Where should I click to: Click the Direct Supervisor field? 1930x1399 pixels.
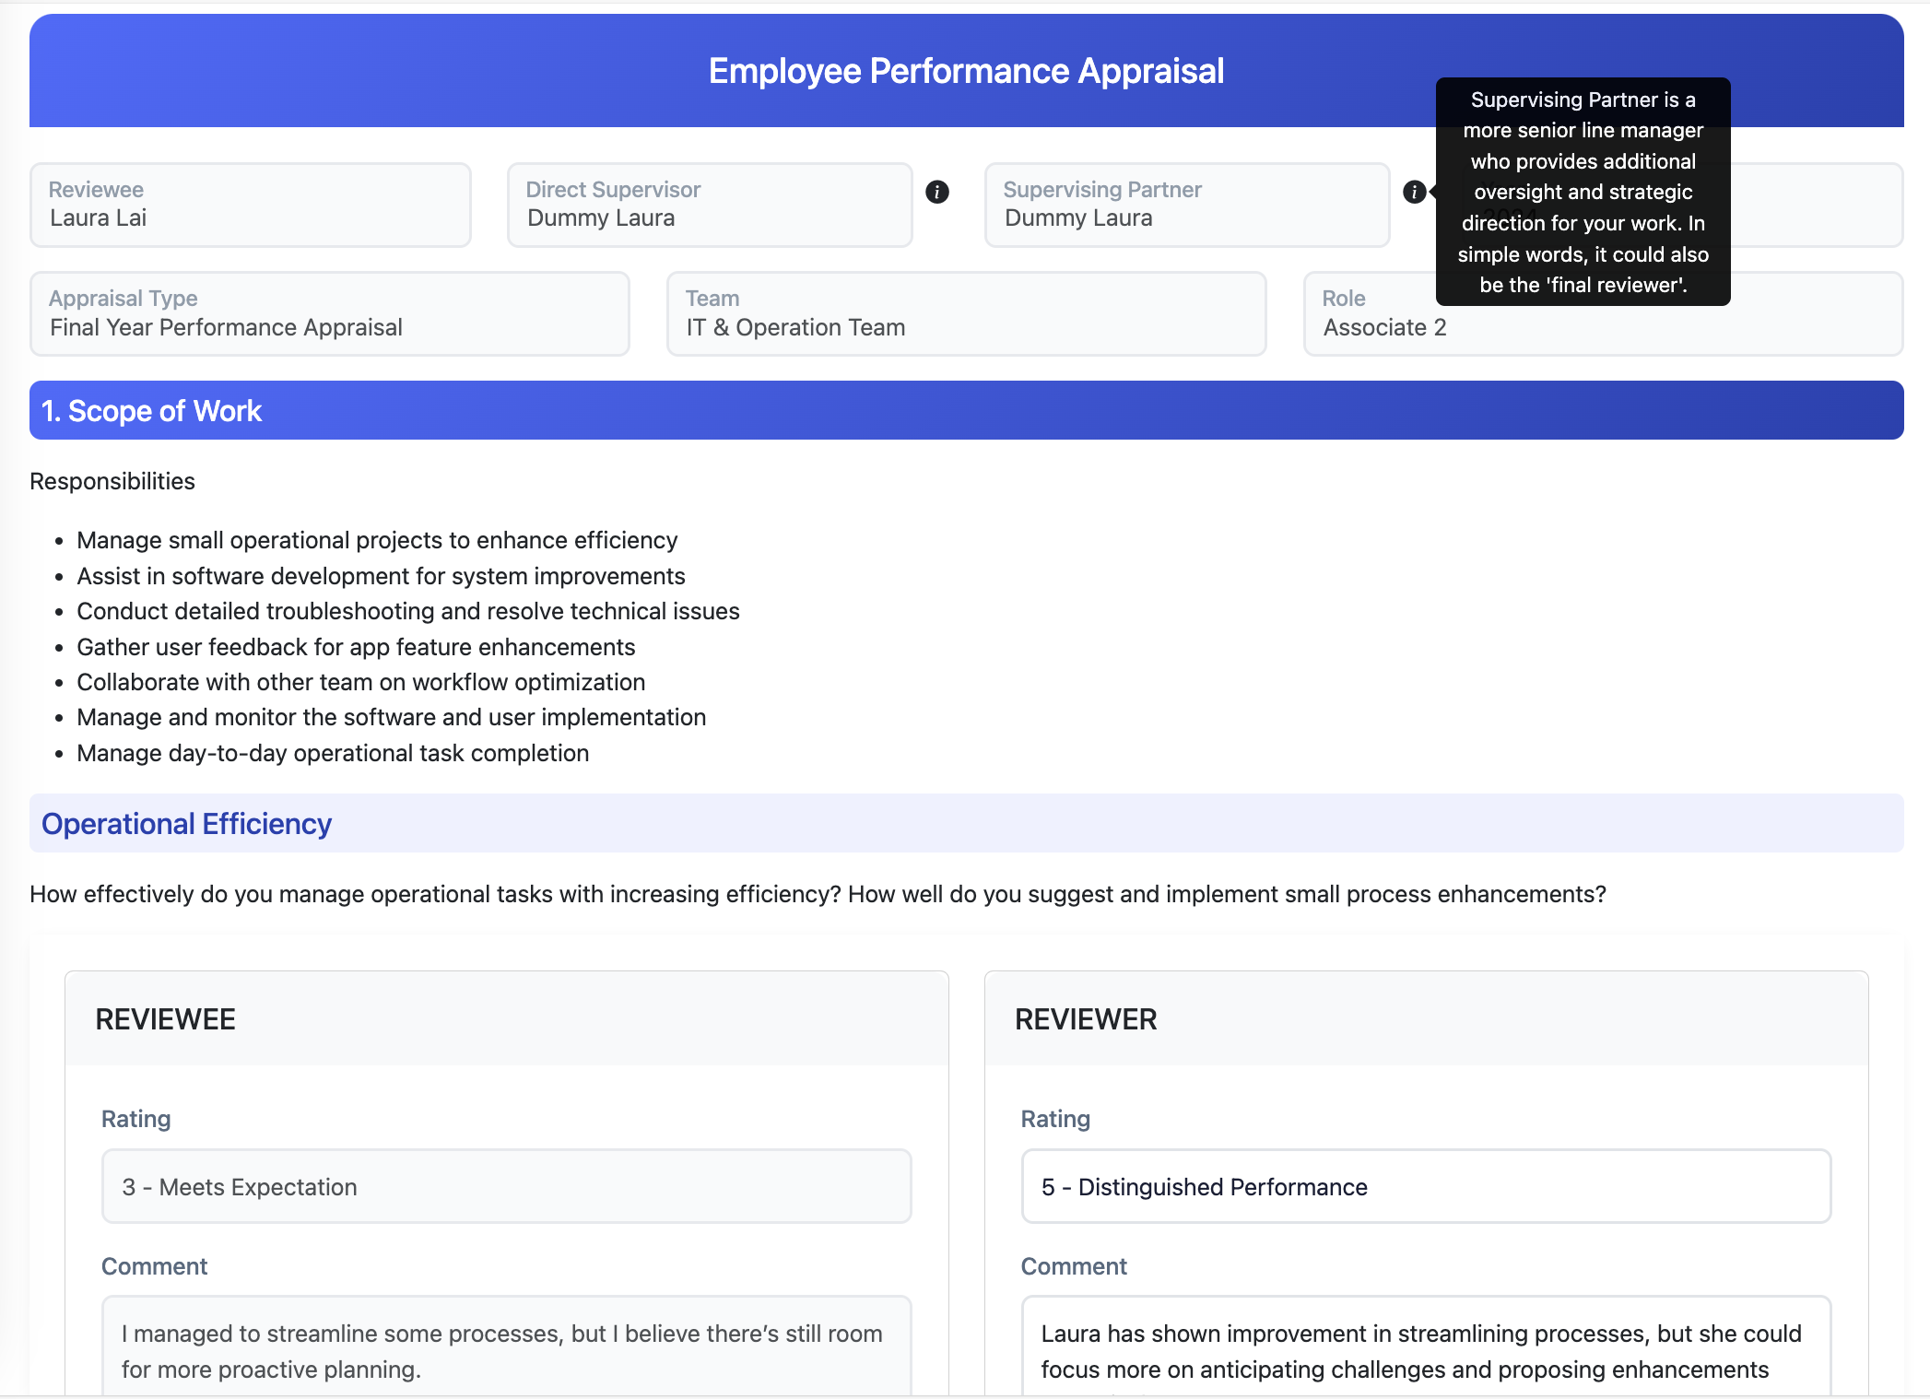(709, 205)
